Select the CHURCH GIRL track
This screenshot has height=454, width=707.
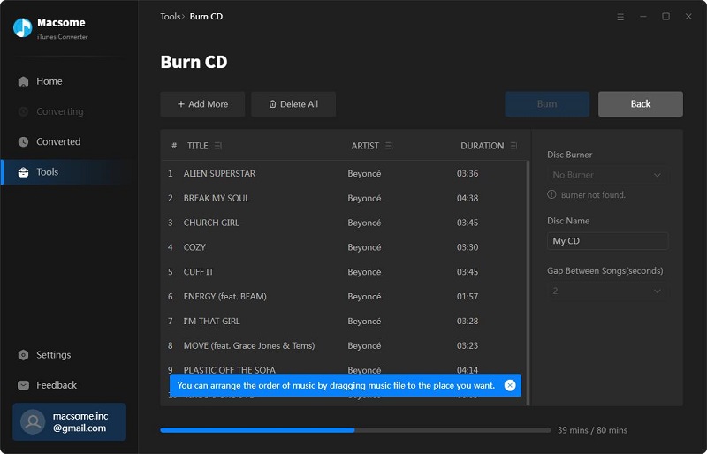[343, 223]
